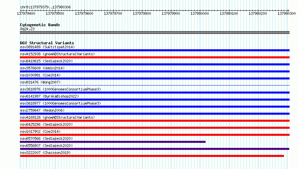Select the red bar under nsv1017902

coord(155,135)
